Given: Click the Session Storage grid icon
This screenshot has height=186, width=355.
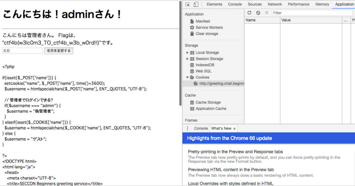Looking at the screenshot, I should (x=192, y=59).
